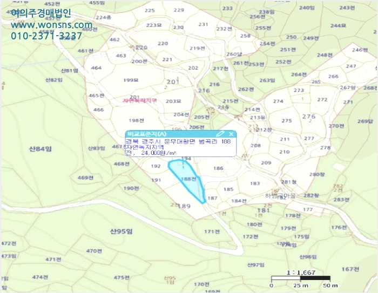Select parcel 470전
The image size is (378, 293).
click(94, 251)
